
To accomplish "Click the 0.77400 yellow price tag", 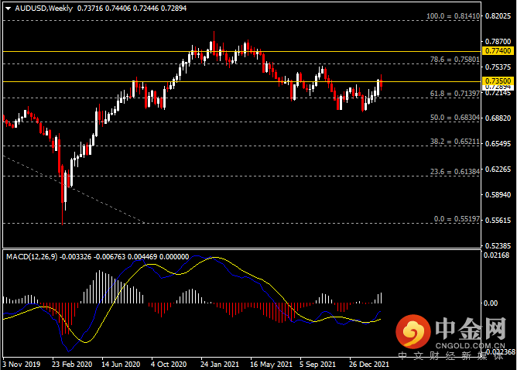I will tap(498, 51).
